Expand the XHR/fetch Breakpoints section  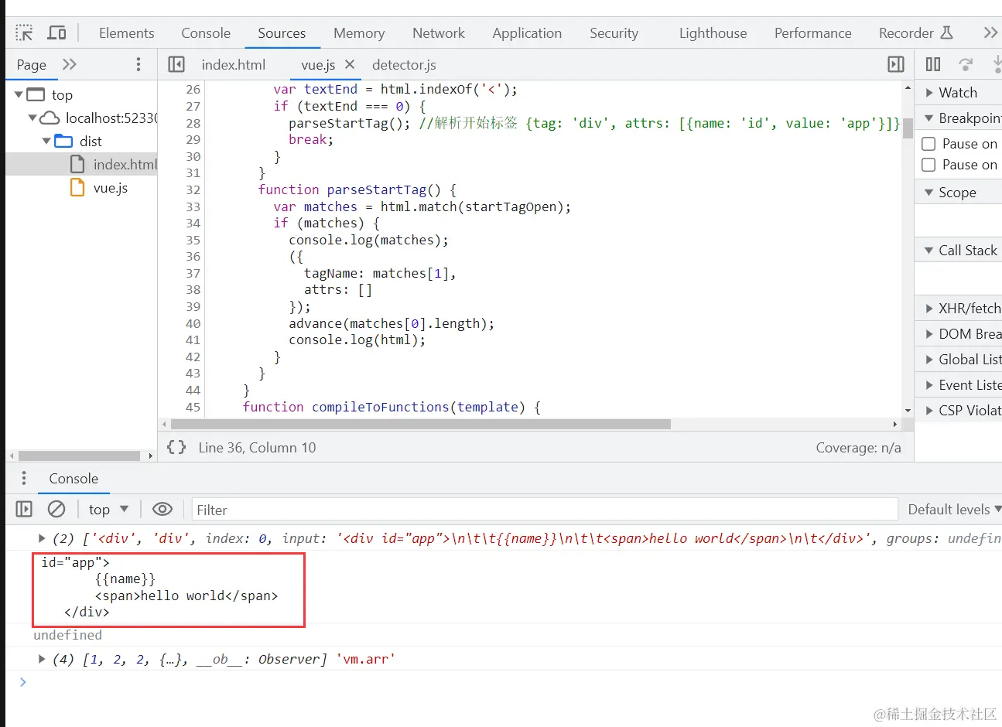click(929, 309)
